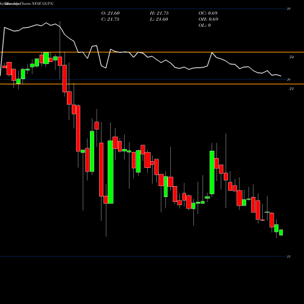Click the OL: 0 reading
The width and height of the screenshot is (304, 304).
[205, 26]
